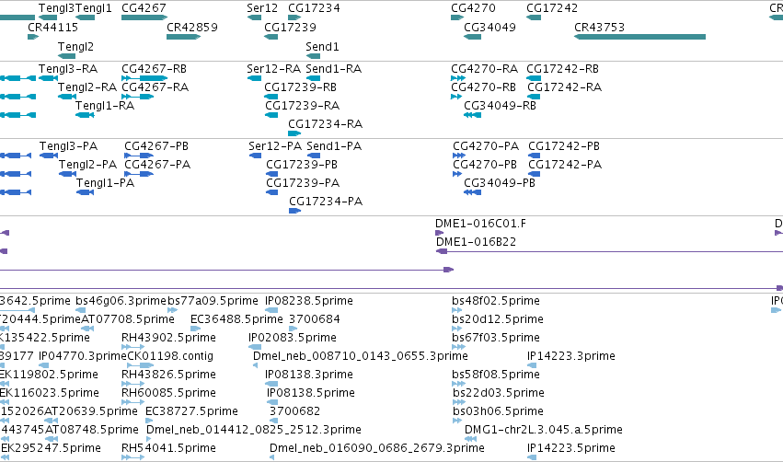Screen dimensions: 783x462
Task: Select Dmel_neb_008710_0143_0655.3prime
Action: pyautogui.click(x=361, y=356)
